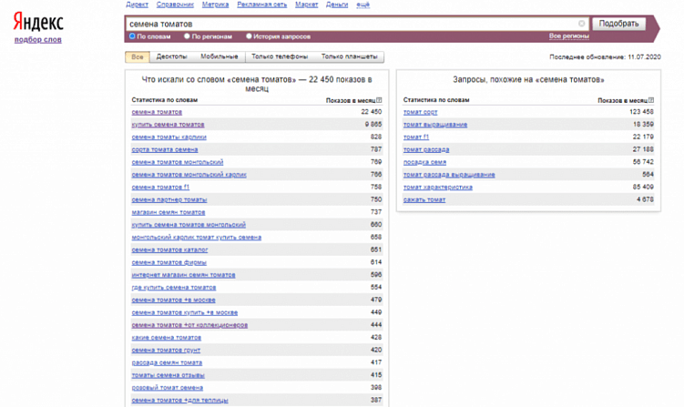This screenshot has width=684, height=407.
Task: Open томат характеристика similar query
Action: point(437,188)
